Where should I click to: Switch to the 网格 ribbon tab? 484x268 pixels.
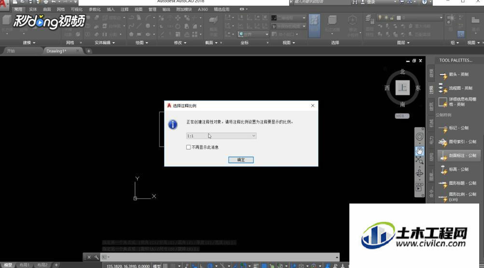coord(61,10)
